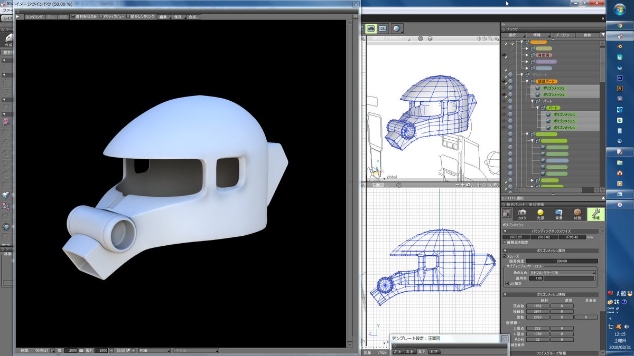Click the magnifier zoom icon in perspective view
The height and width of the screenshot is (356, 634).
point(490,39)
